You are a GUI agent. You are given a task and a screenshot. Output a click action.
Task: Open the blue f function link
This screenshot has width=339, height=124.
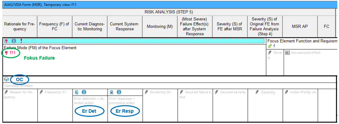(x=274, y=46)
